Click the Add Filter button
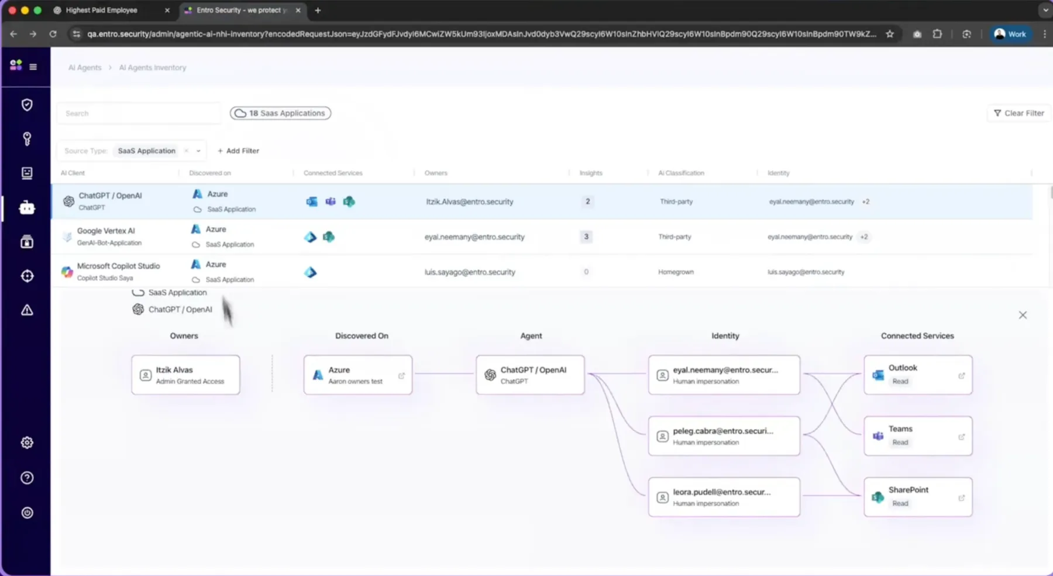Screen dimensions: 1053x576 tap(238, 151)
